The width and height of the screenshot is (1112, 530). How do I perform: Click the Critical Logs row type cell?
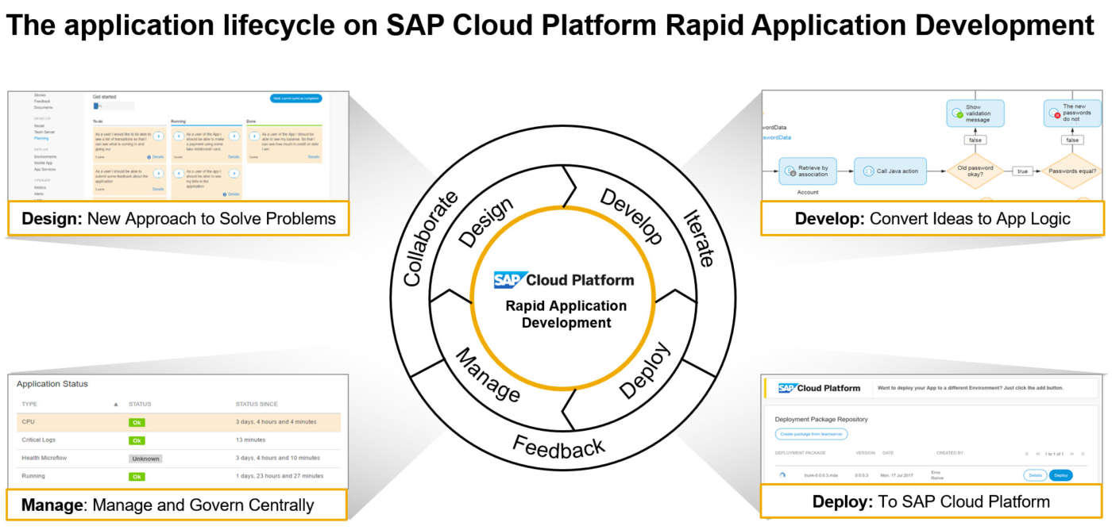coord(38,440)
